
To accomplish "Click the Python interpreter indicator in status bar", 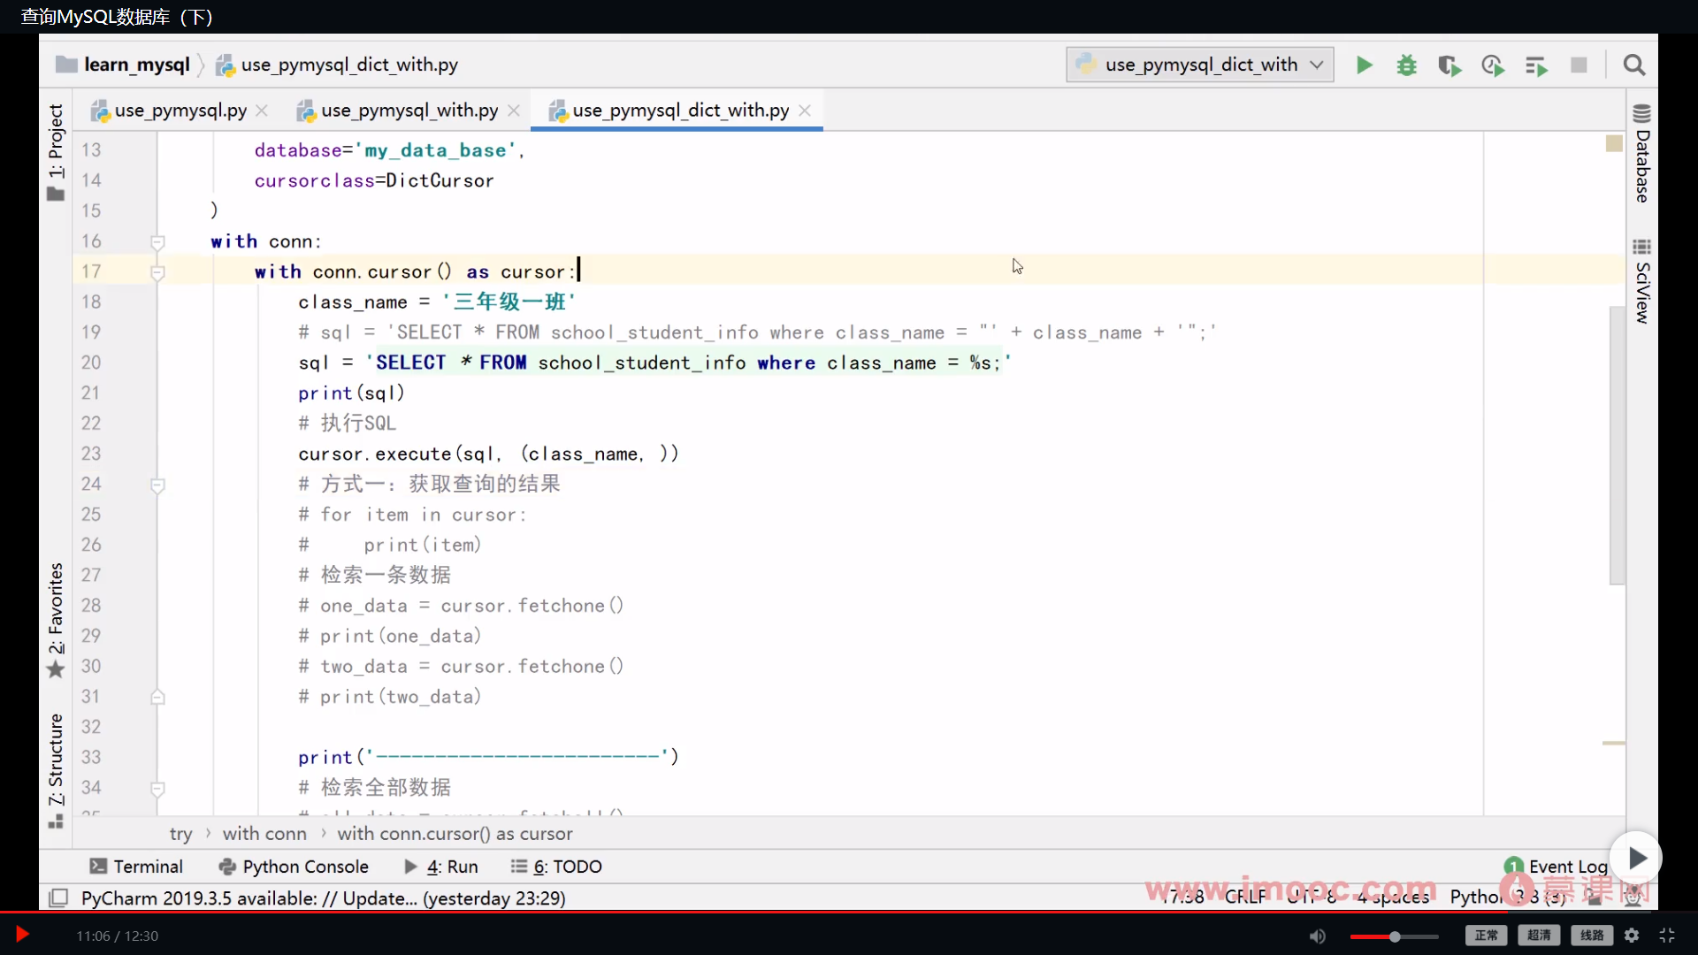I will (x=1508, y=897).
